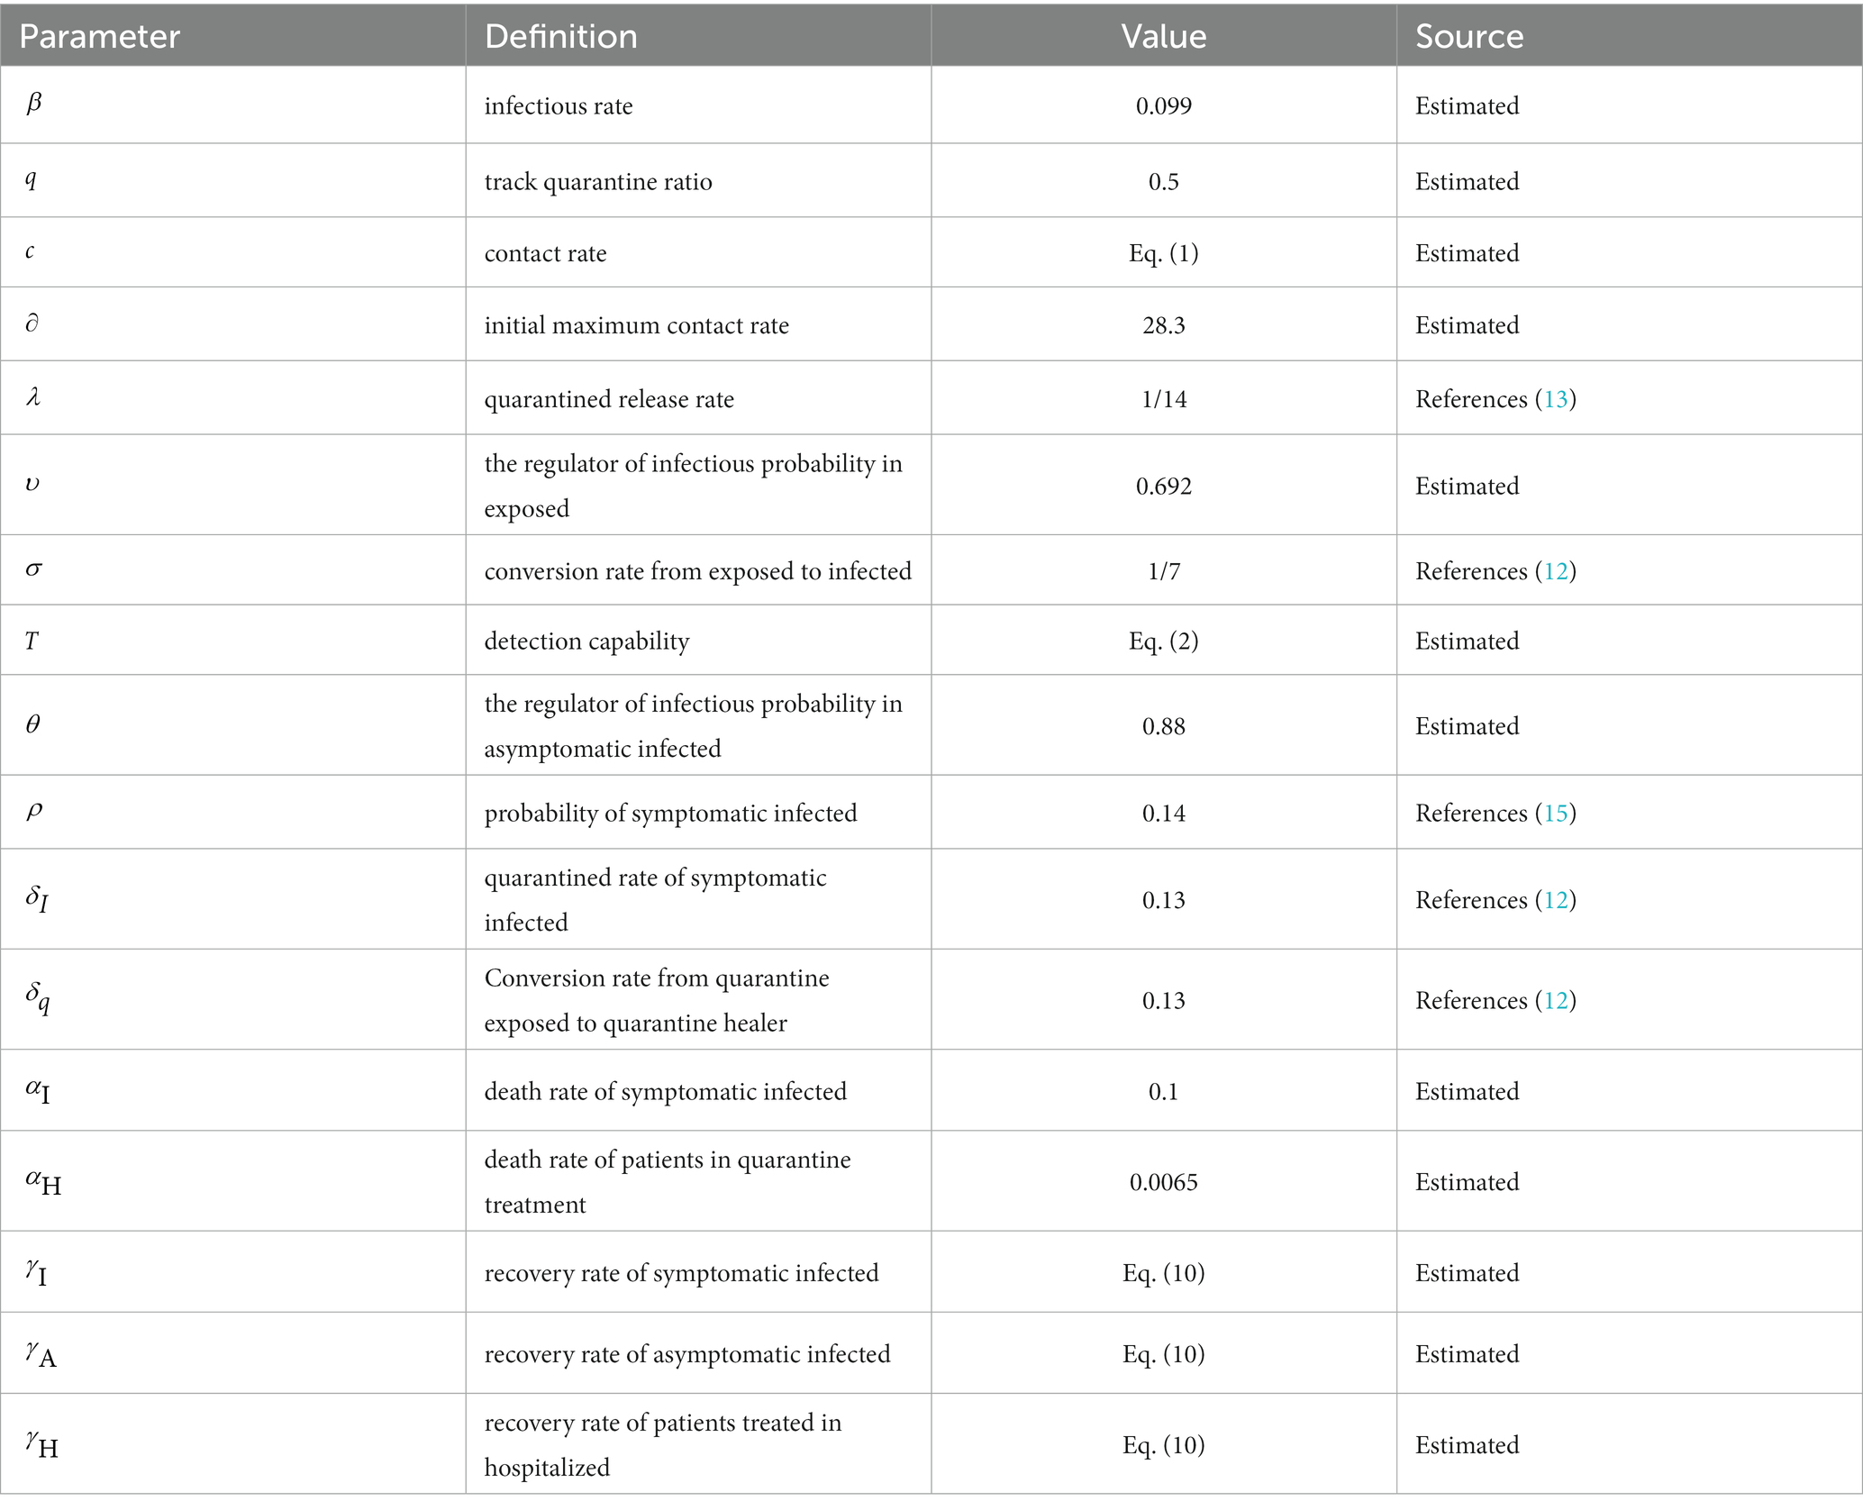Open reference link 15 in probability of symptomatic infected row
Screen dimensions: 1863x1510
1556,813
